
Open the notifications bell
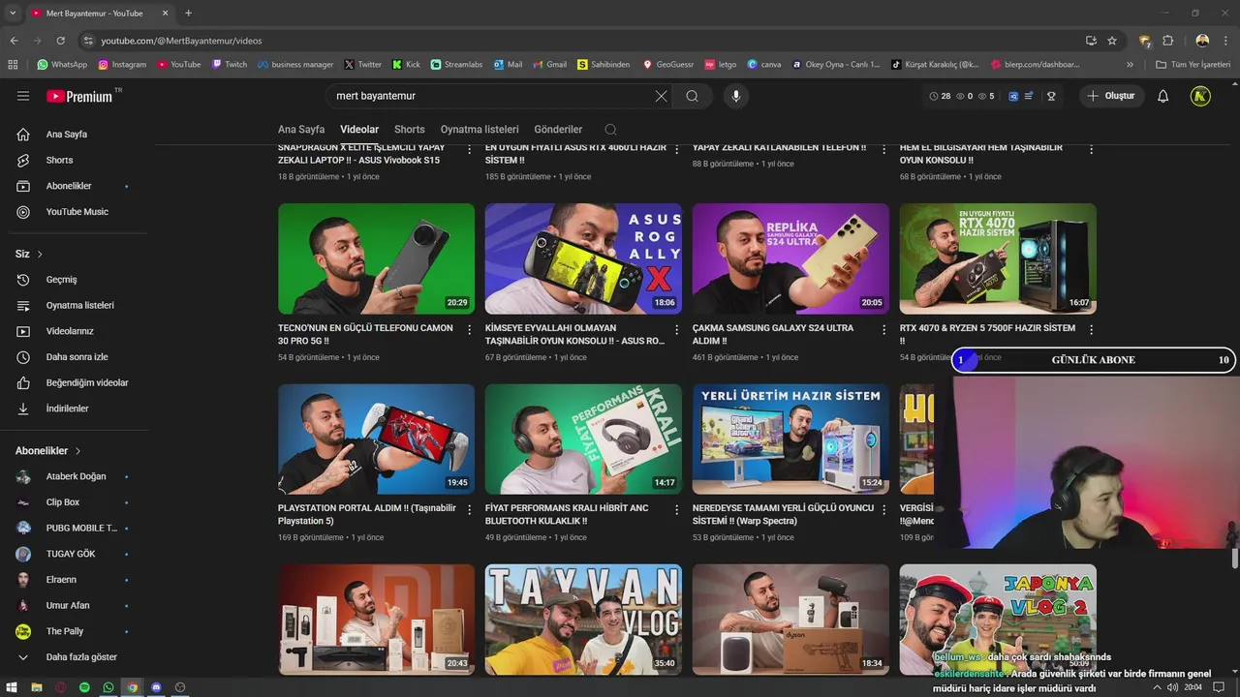click(x=1163, y=96)
